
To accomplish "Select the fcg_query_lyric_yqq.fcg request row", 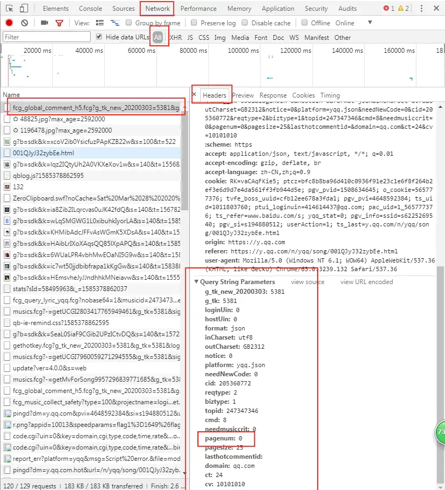I will click(x=92, y=300).
